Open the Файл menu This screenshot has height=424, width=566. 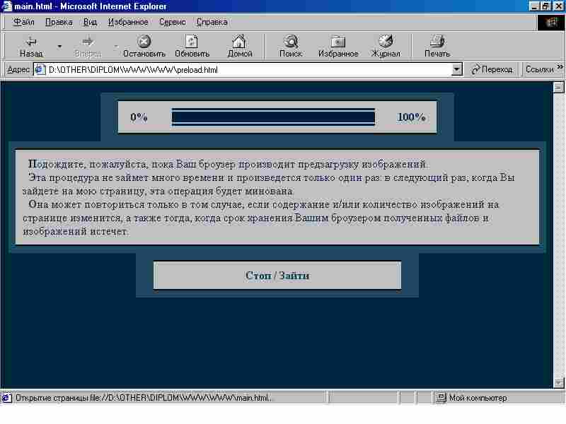point(23,23)
